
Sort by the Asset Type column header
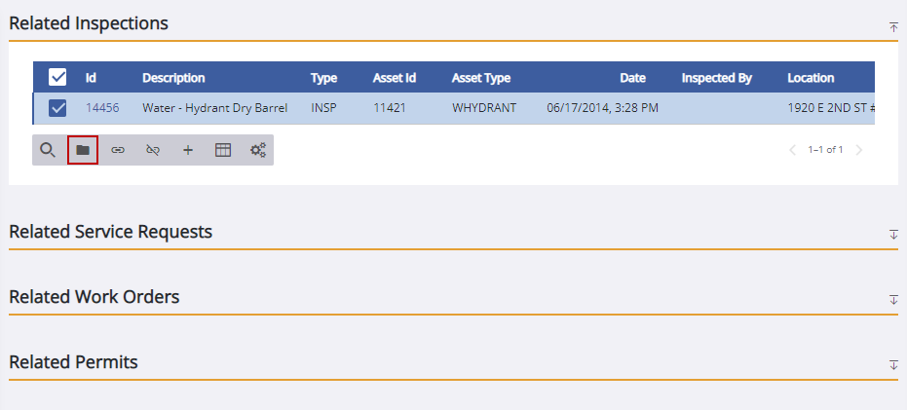[x=481, y=78]
